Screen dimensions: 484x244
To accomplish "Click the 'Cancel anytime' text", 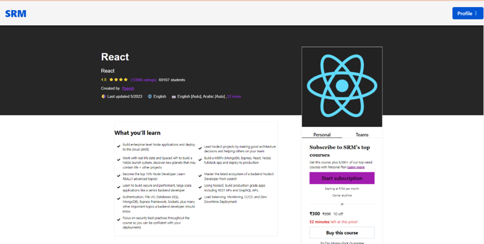I will click(x=342, y=195).
